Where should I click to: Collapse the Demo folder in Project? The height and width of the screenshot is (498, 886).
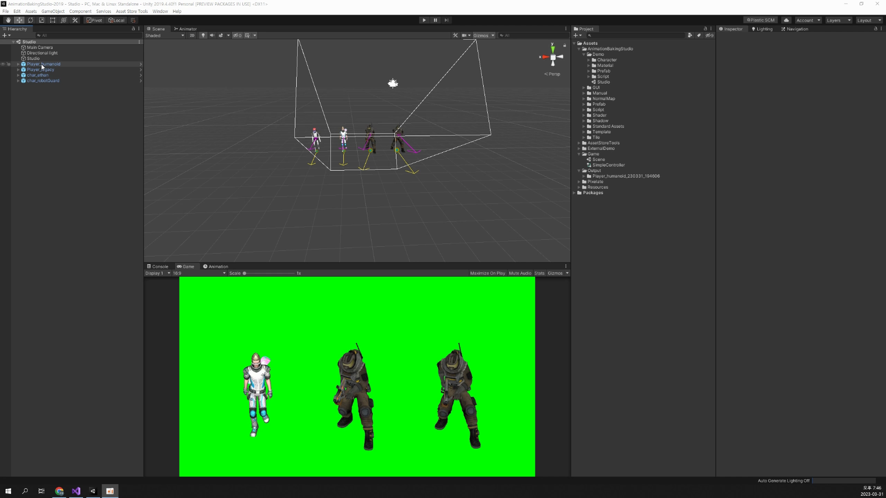pyautogui.click(x=584, y=54)
